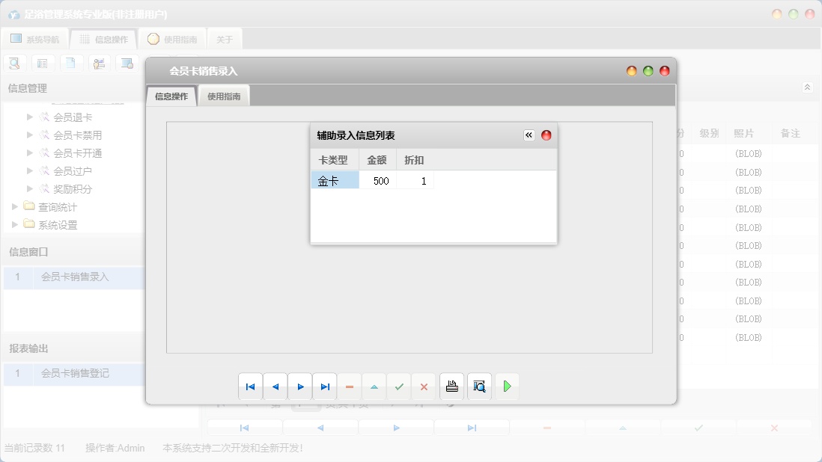Image resolution: width=822 pixels, height=462 pixels.
Task: Switch to 使用指南 tab in dialog
Action: click(x=224, y=96)
